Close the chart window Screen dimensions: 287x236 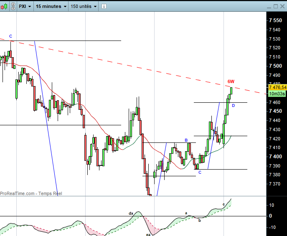point(282,6)
